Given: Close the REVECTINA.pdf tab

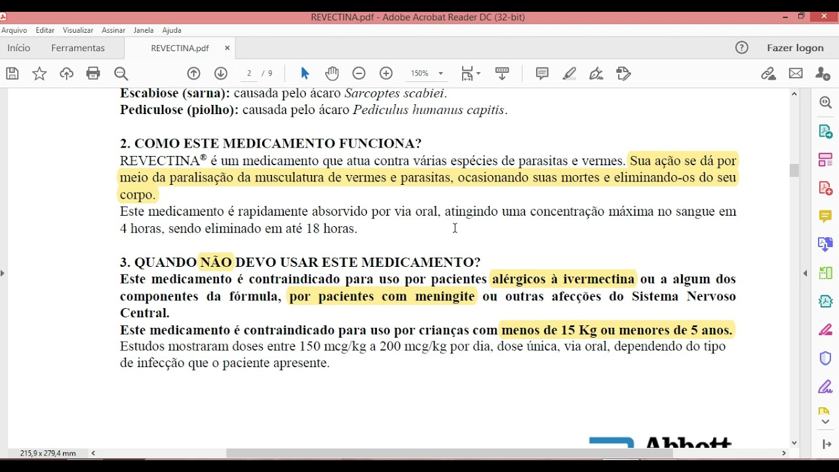Looking at the screenshot, I should 227,48.
